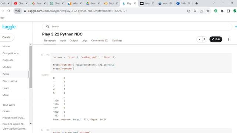
Task: Switch to the Notebook tab
Action: tap(50, 41)
